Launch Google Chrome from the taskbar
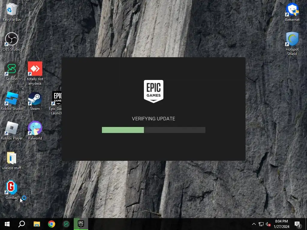Viewport: 307px width, 230px height. (52, 224)
